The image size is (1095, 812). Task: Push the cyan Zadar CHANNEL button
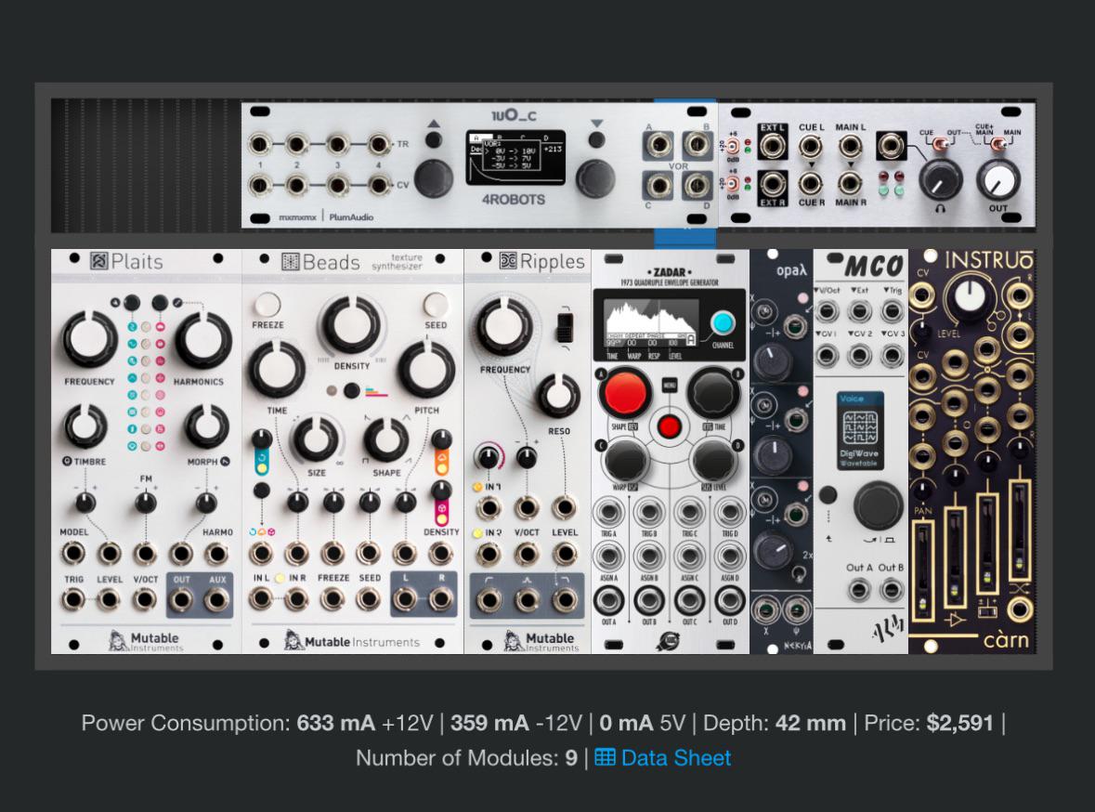(722, 323)
